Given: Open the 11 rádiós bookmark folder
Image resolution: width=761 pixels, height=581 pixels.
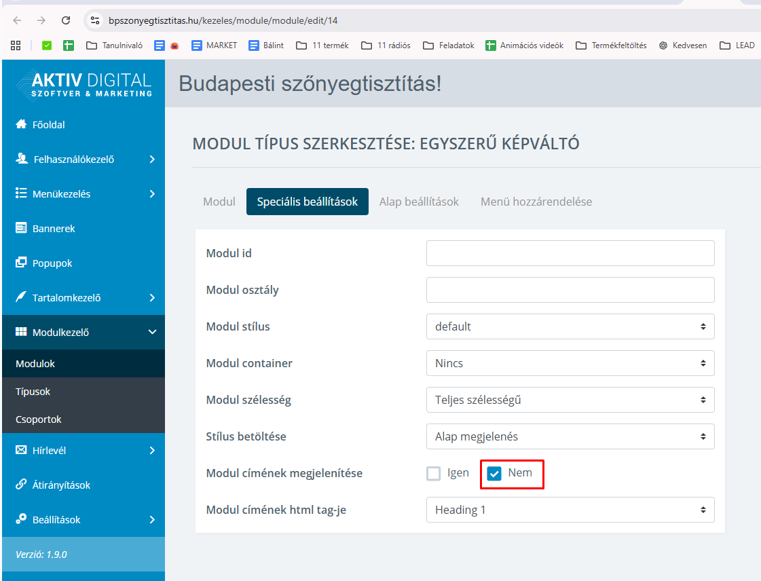Looking at the screenshot, I should 386,45.
